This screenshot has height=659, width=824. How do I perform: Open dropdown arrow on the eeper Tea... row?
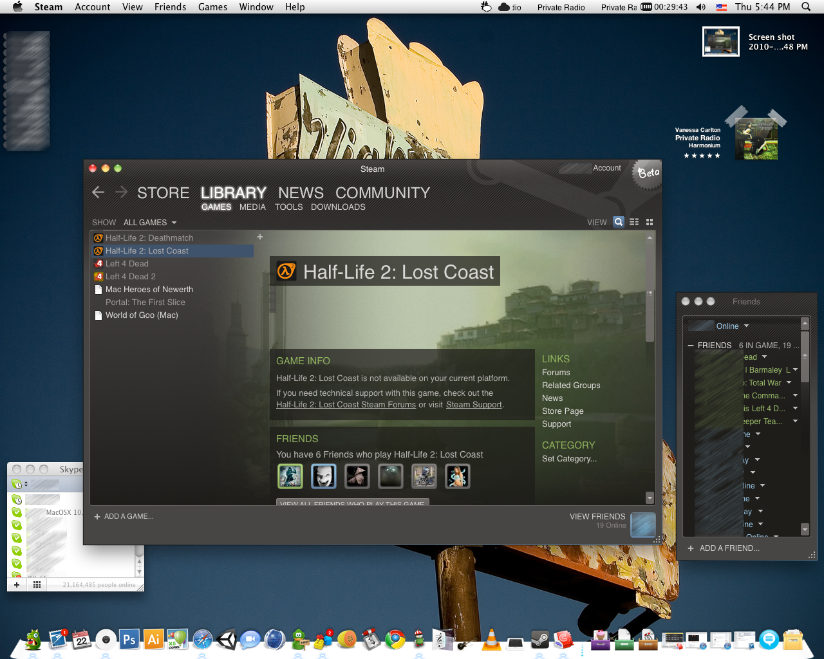pos(795,421)
